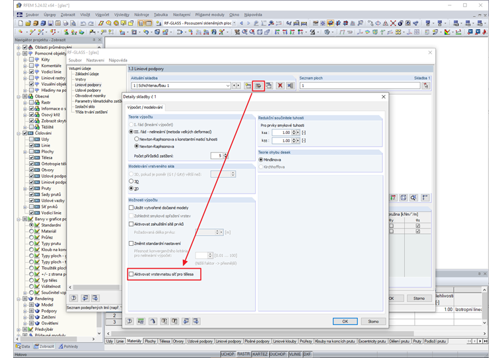The image size is (502, 358).
Task: Expand the Číslování node in navigator
Action: click(x=18, y=133)
